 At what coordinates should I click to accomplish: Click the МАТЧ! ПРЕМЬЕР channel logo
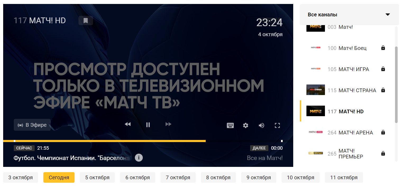click(x=316, y=153)
